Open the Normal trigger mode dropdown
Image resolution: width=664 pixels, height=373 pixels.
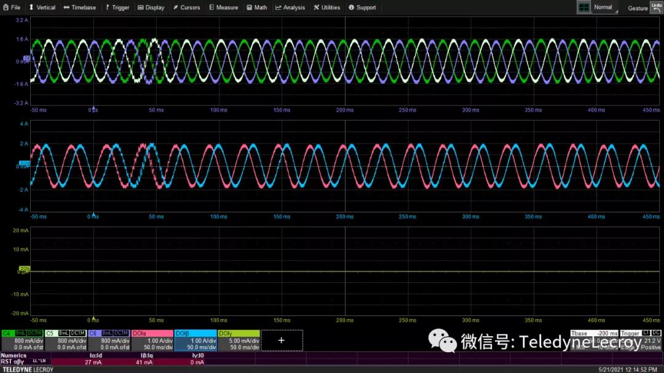tap(606, 7)
